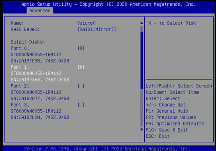Click the scrollbar down arrow
216x151 pixels.
(142, 130)
